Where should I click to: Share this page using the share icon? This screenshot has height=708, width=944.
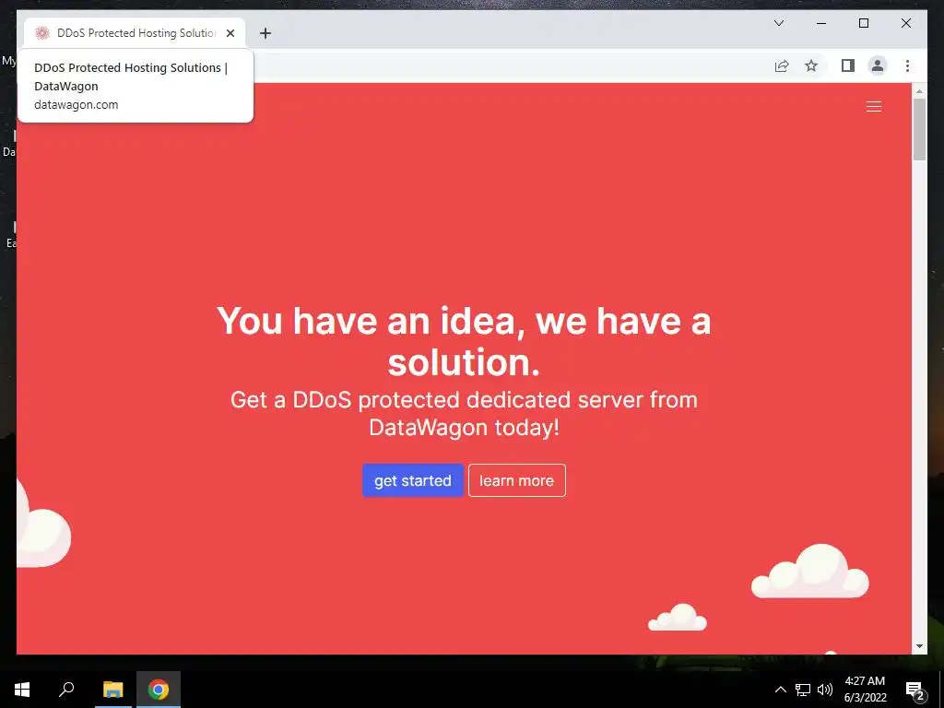coord(782,65)
